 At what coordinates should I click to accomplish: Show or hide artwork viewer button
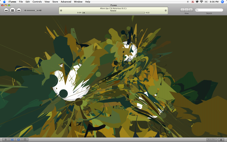(x=25, y=140)
